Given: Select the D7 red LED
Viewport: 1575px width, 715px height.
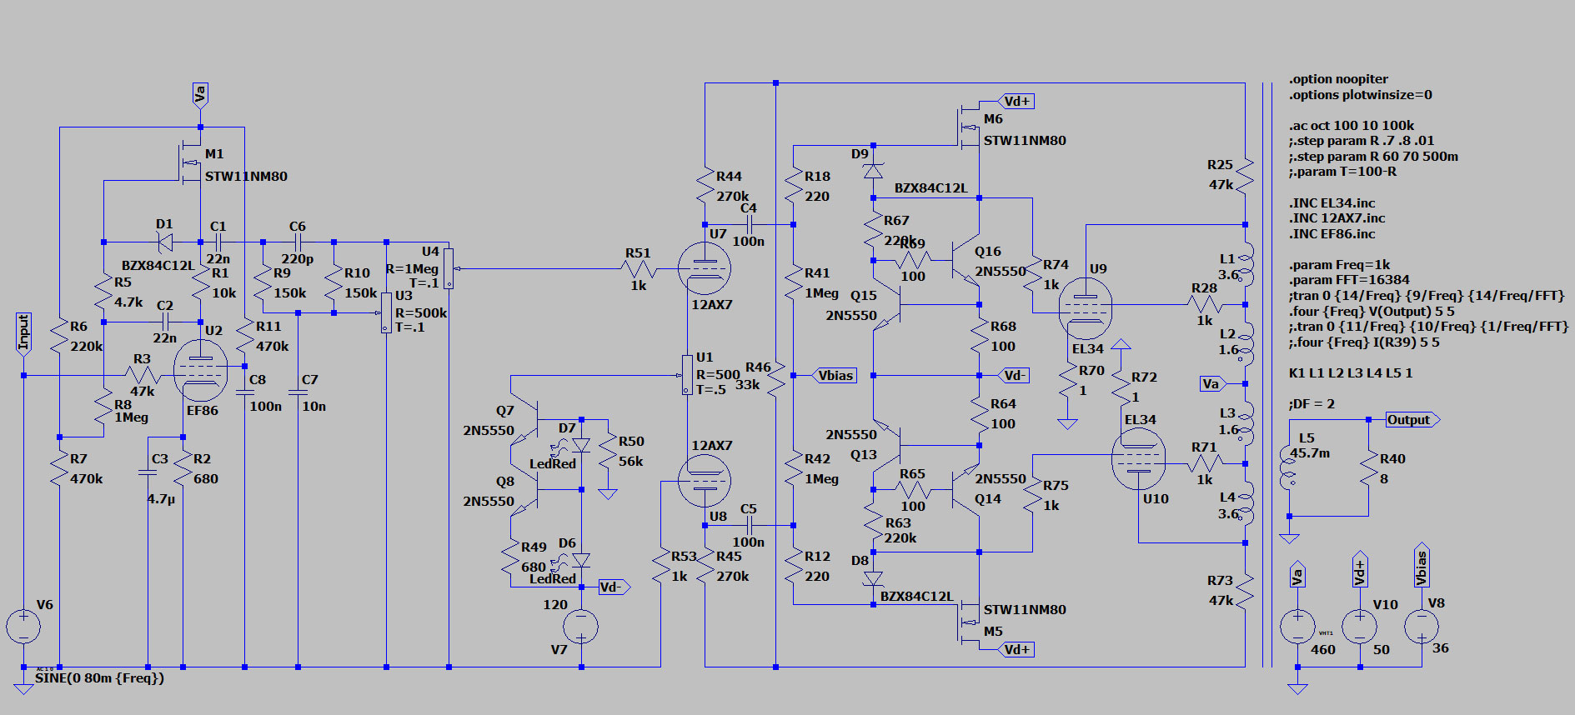Looking at the screenshot, I should click(581, 446).
